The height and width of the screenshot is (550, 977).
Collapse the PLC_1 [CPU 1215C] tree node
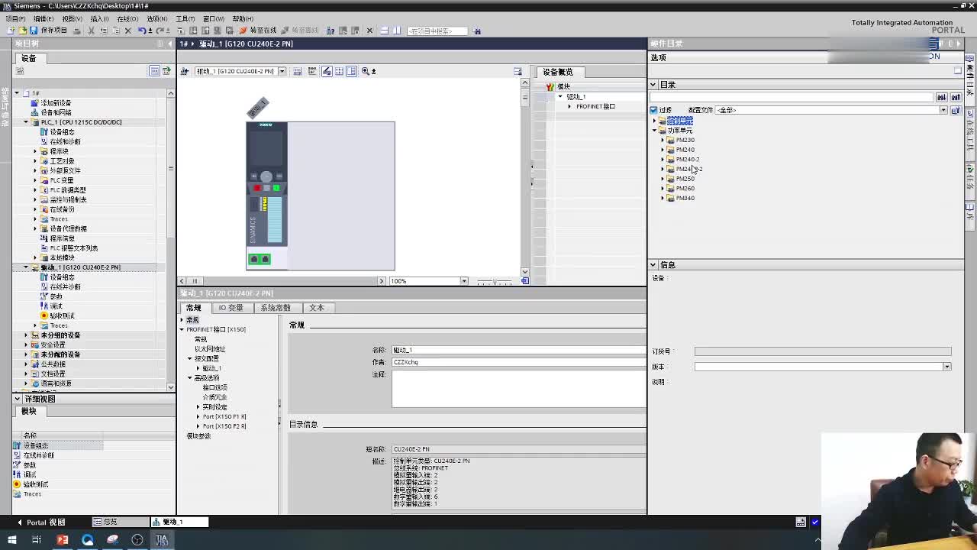pos(26,122)
